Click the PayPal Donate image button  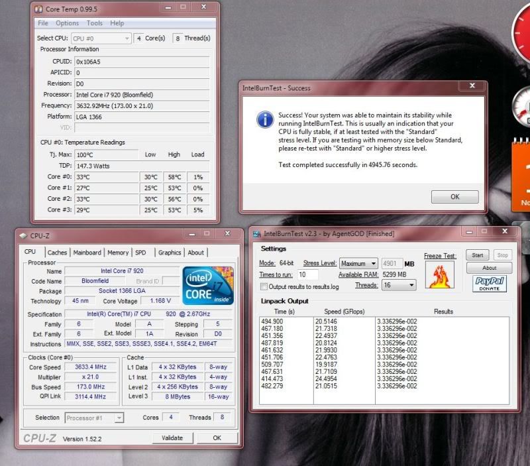490,284
